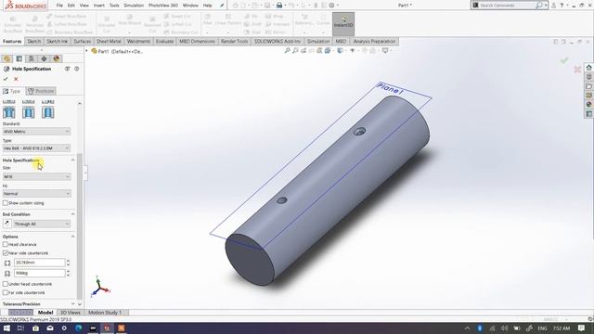Open the Display Style cube icon
This screenshot has height=334, width=594.
click(341, 50)
